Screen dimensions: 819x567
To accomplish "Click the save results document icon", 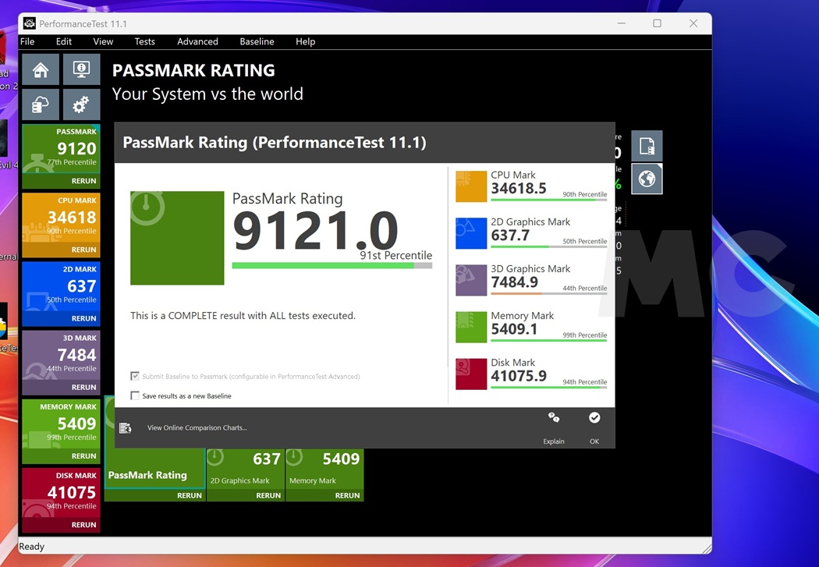I will [x=647, y=146].
